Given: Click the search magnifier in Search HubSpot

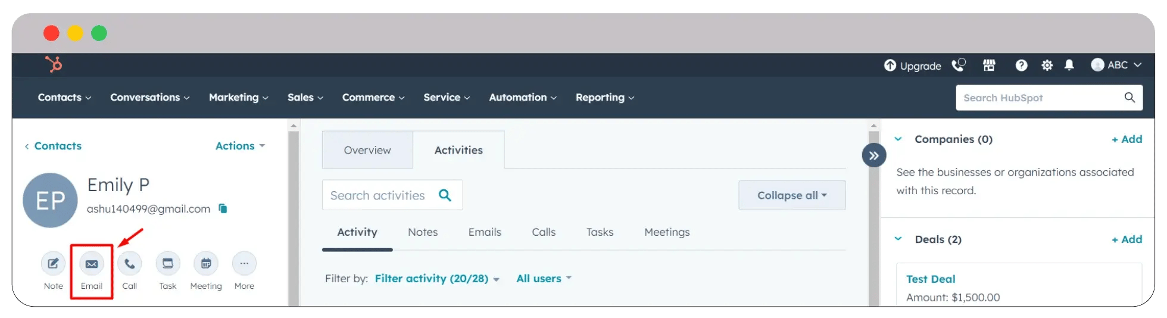Looking at the screenshot, I should click(1129, 97).
